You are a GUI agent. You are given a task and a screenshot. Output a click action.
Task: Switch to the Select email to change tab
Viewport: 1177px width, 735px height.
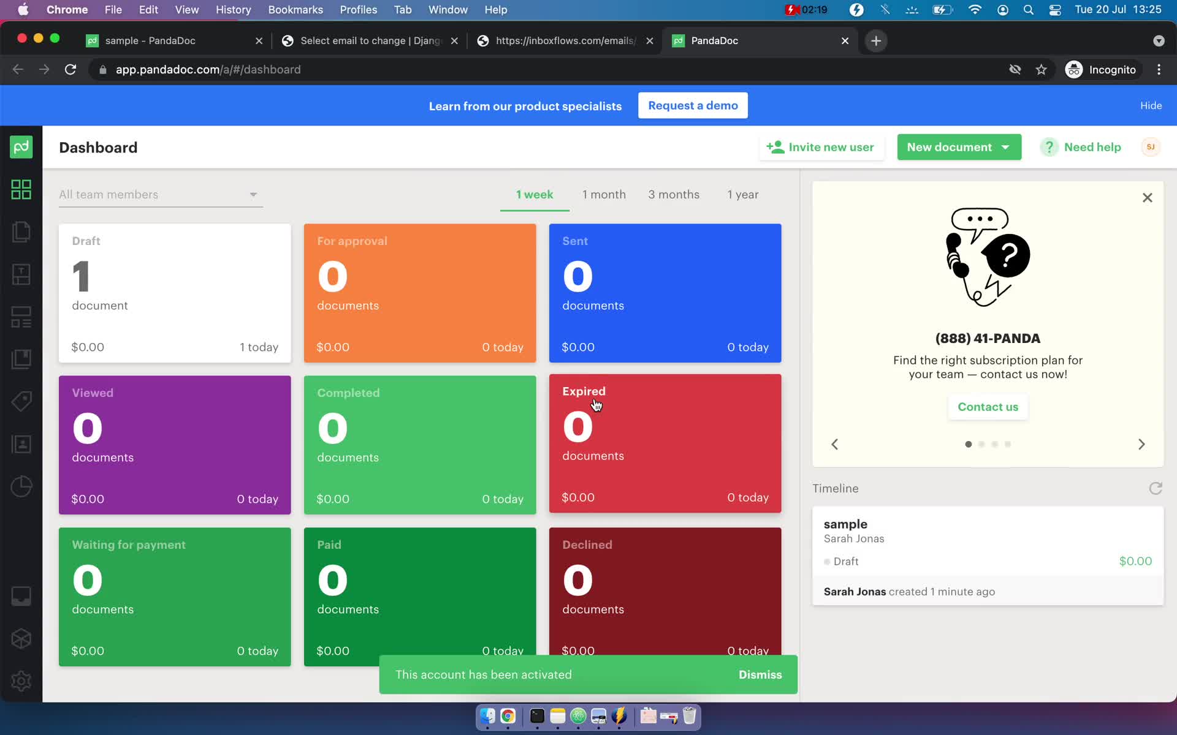(x=370, y=41)
